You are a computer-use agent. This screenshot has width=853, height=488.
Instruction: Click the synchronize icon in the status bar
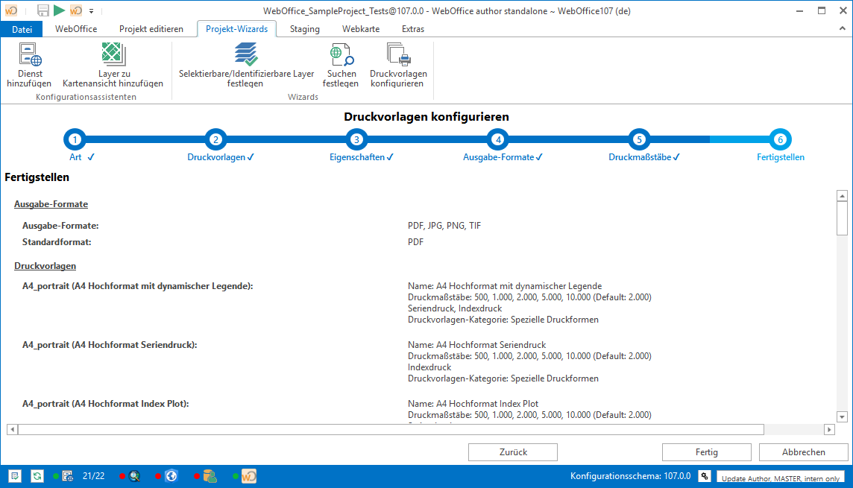pyautogui.click(x=36, y=475)
